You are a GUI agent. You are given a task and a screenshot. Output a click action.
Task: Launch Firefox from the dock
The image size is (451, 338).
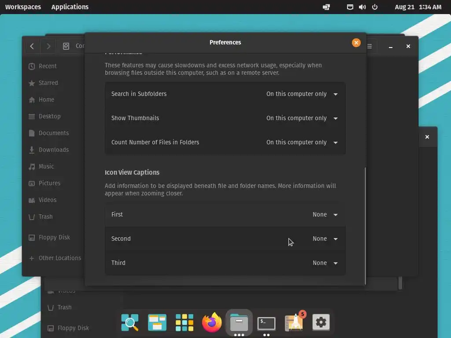pyautogui.click(x=212, y=323)
